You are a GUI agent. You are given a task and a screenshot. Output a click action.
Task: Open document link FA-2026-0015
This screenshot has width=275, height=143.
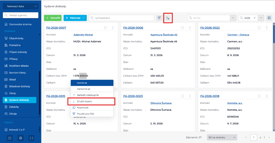pos(56,96)
